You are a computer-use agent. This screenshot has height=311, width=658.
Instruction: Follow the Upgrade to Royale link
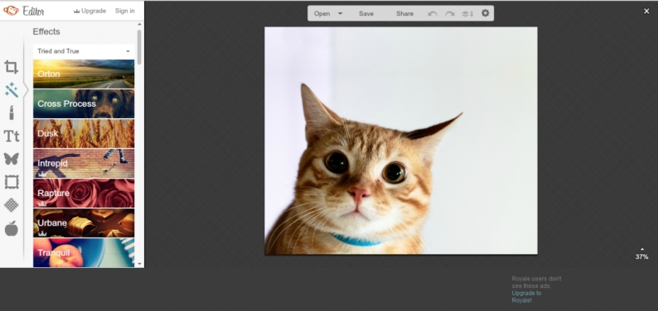(x=526, y=296)
